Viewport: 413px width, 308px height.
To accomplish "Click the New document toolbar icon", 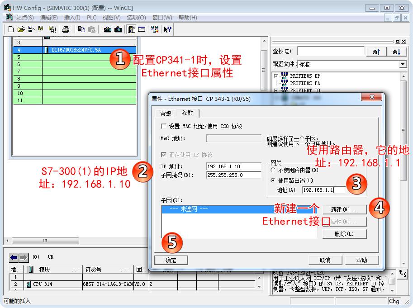I will (11, 29).
